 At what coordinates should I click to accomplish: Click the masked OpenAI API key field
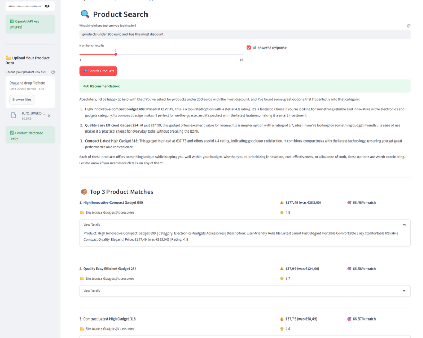coord(25,6)
